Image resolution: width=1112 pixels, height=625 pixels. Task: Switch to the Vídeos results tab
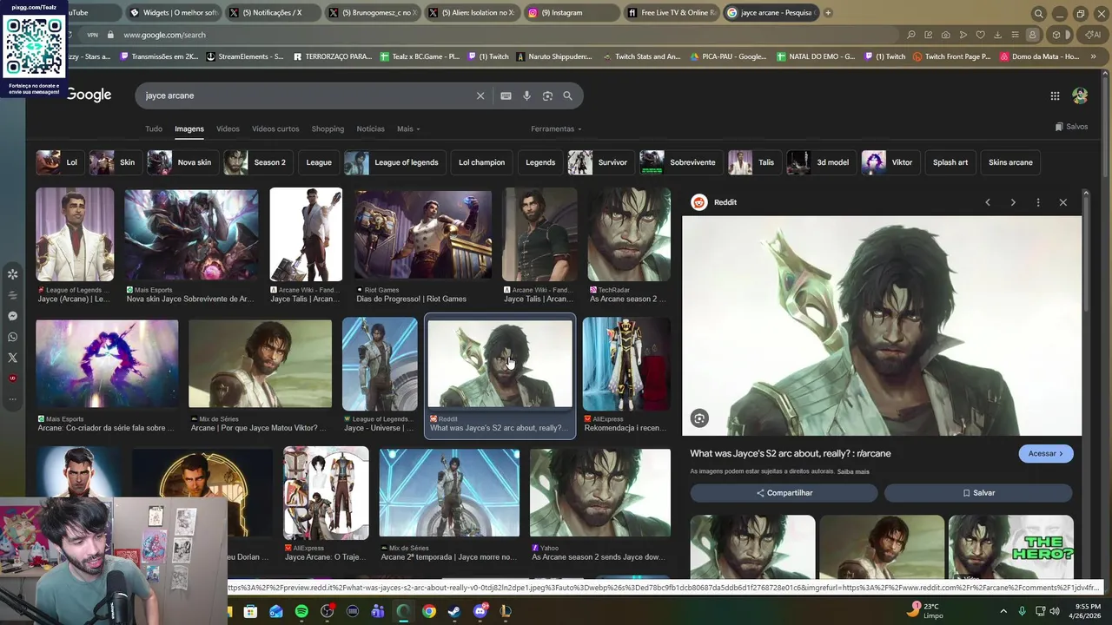pos(228,128)
